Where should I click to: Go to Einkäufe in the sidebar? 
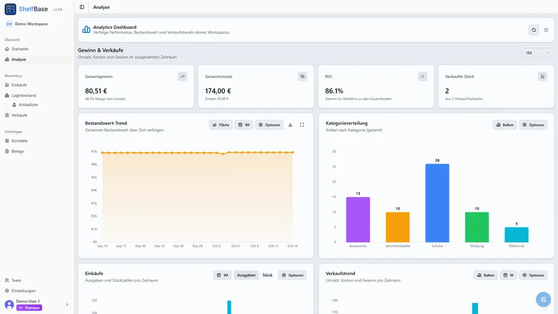tap(19, 85)
